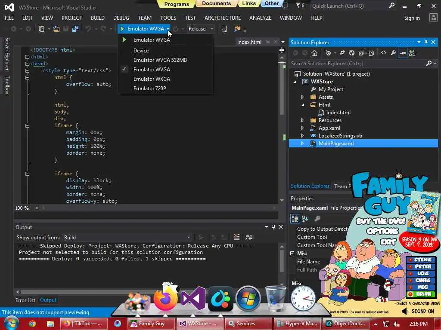
Task: Select index.html in Solution Explorer tree
Action: tap(338, 113)
